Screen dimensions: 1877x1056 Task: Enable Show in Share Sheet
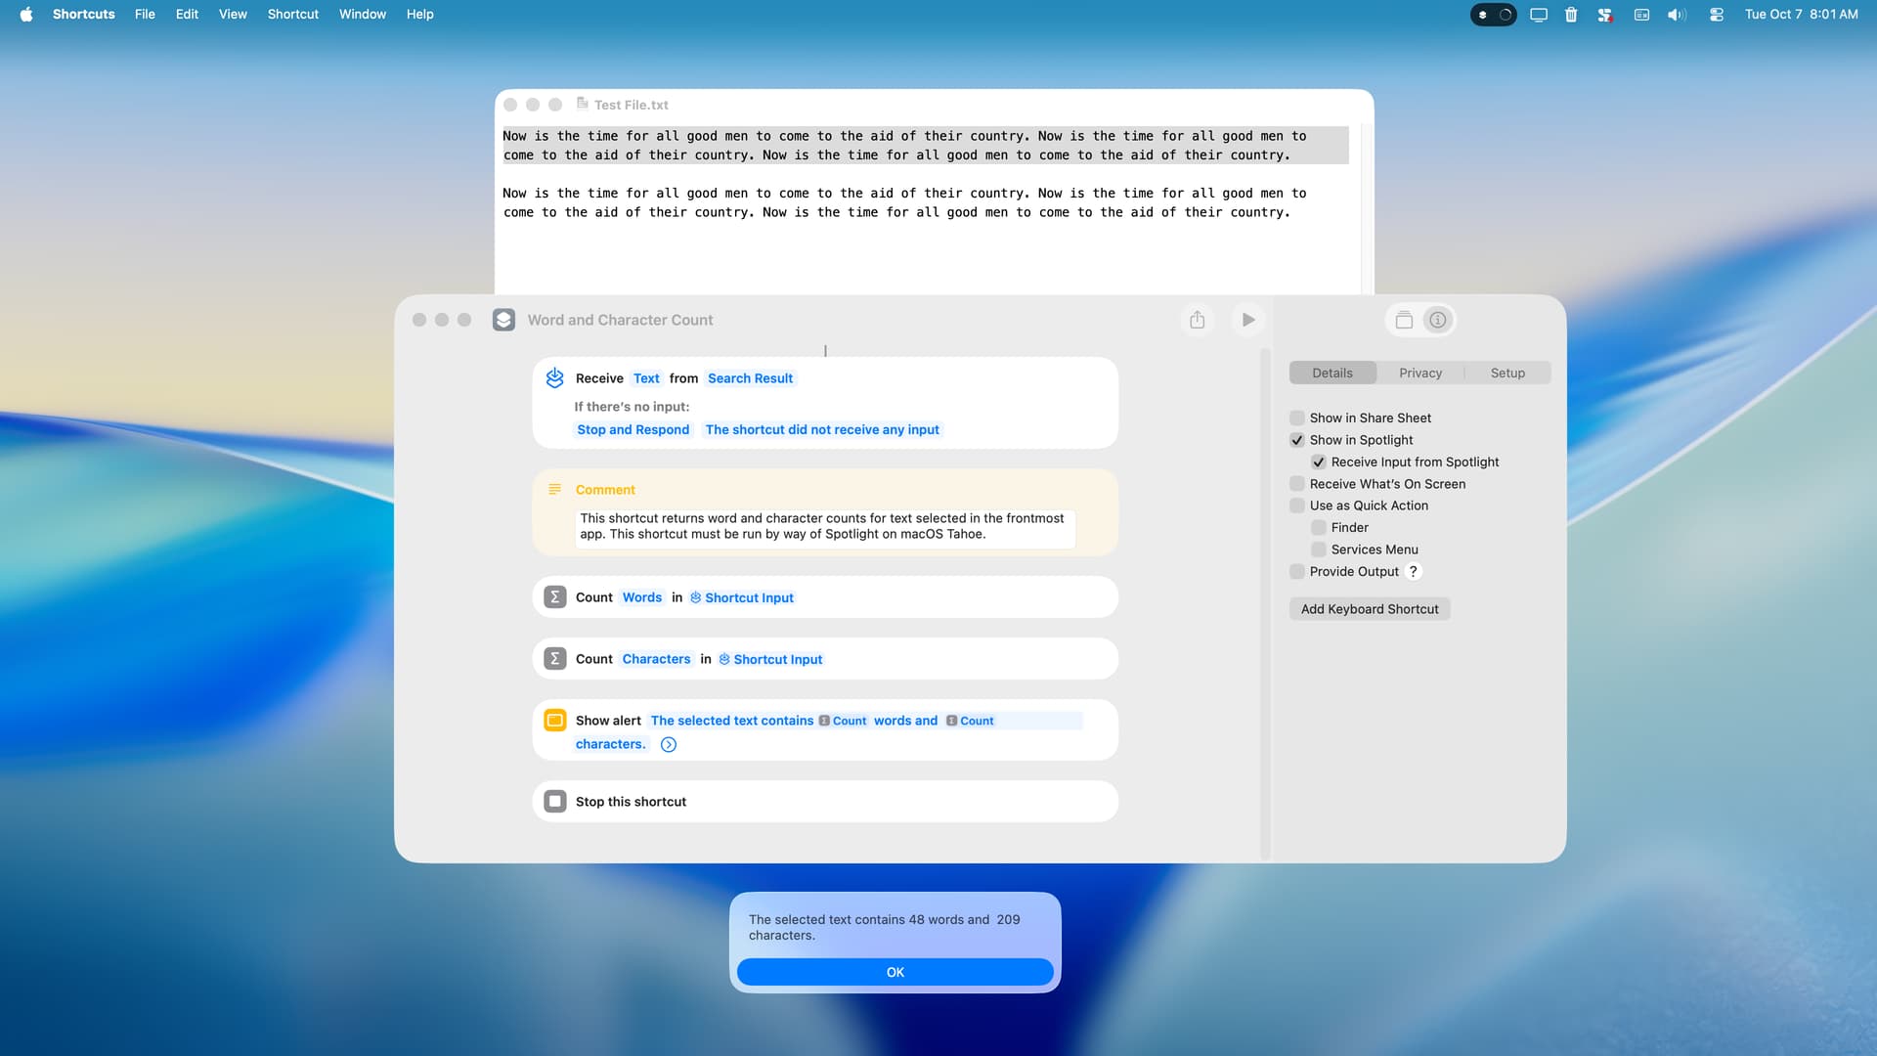(1297, 418)
